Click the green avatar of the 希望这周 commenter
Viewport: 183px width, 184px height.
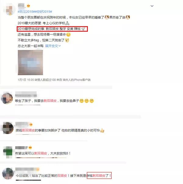8,152
